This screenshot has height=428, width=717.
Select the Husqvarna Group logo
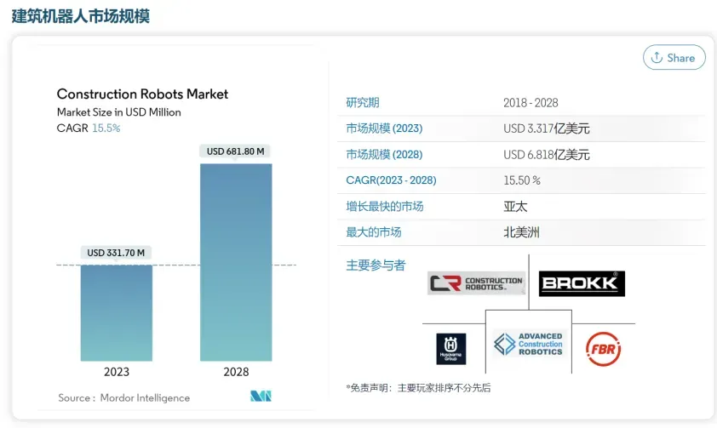point(450,349)
